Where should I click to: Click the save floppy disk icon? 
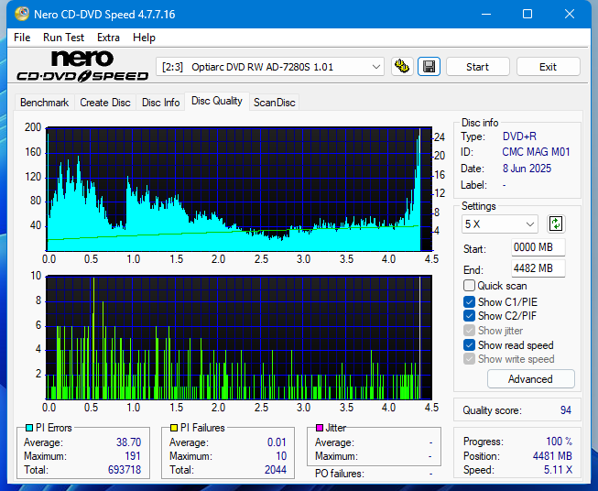tap(428, 67)
